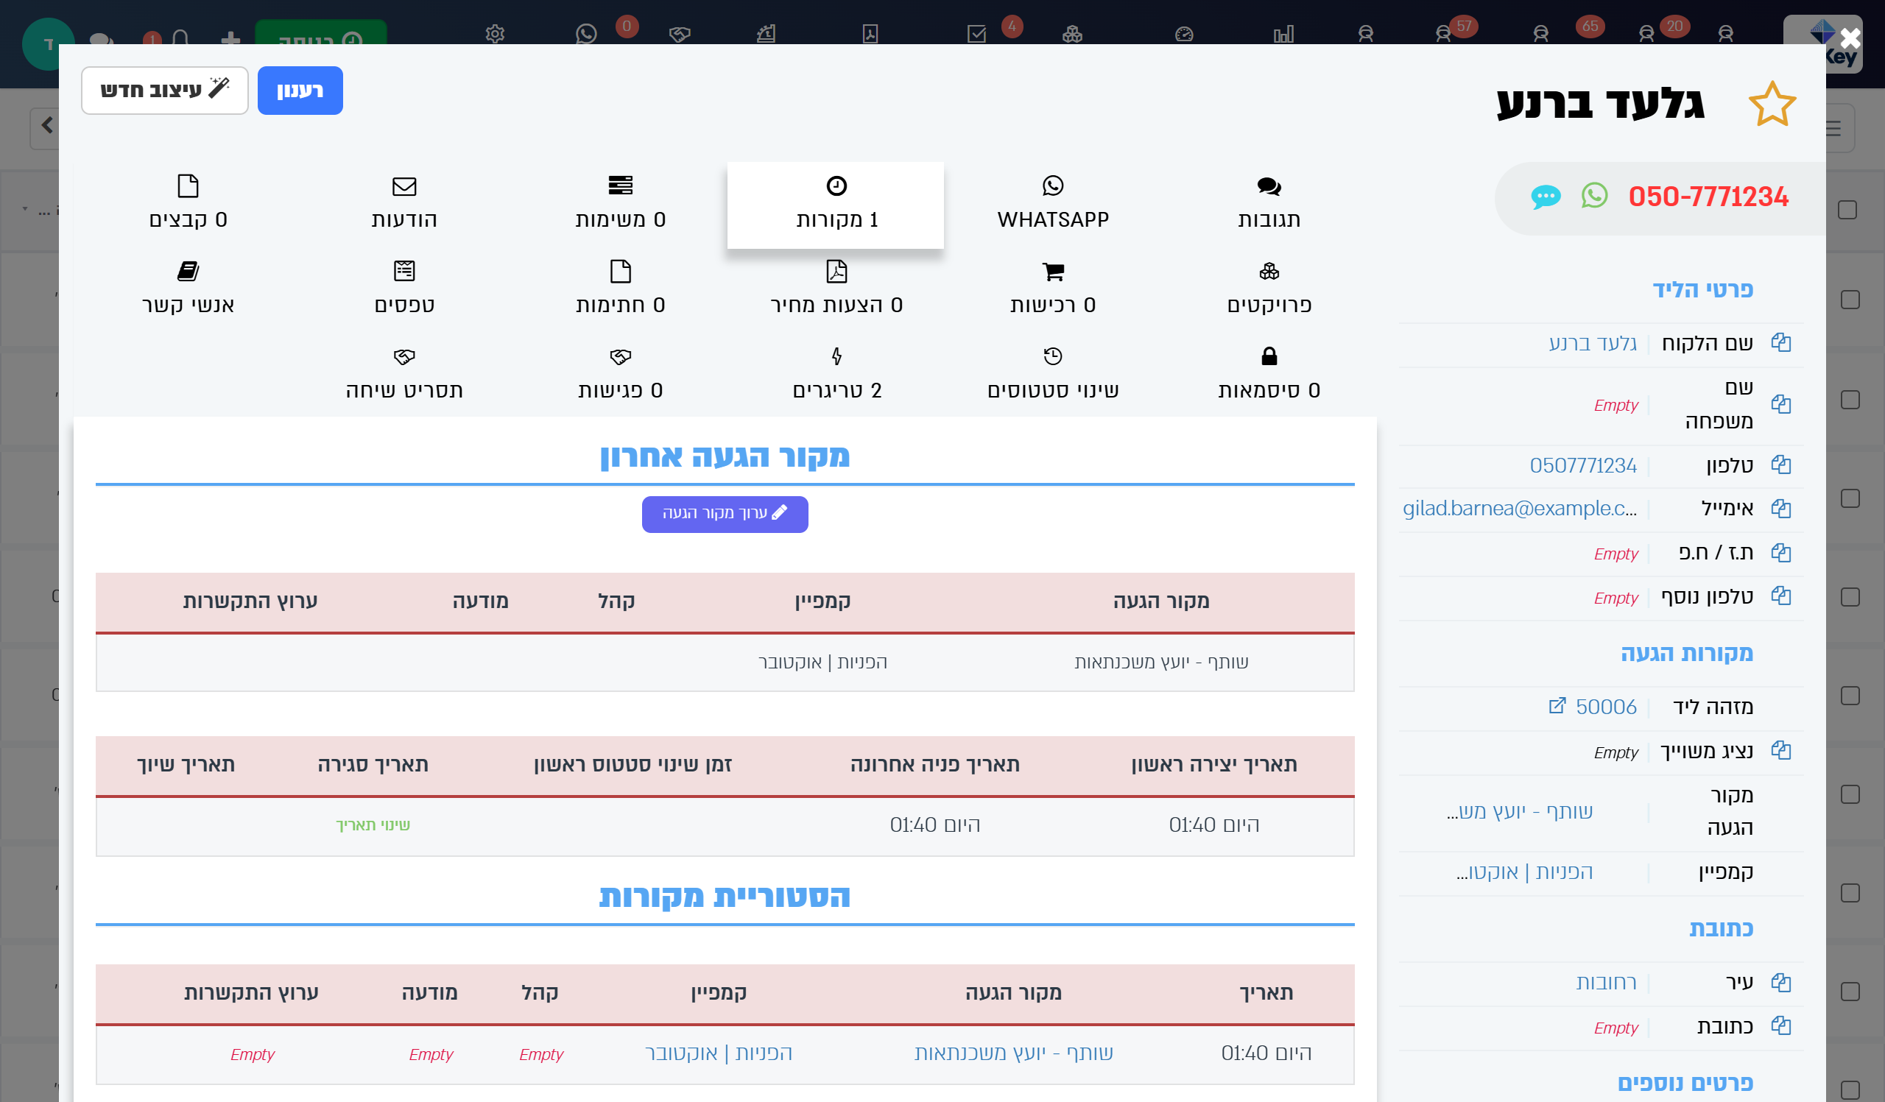Open the אנשי קשר tab
1885x1102 pixels.
[188, 290]
